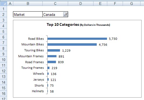Image resolution: width=144 pixels, height=100 pixels.
Task: Select row 9 header
Action: point(4,54)
